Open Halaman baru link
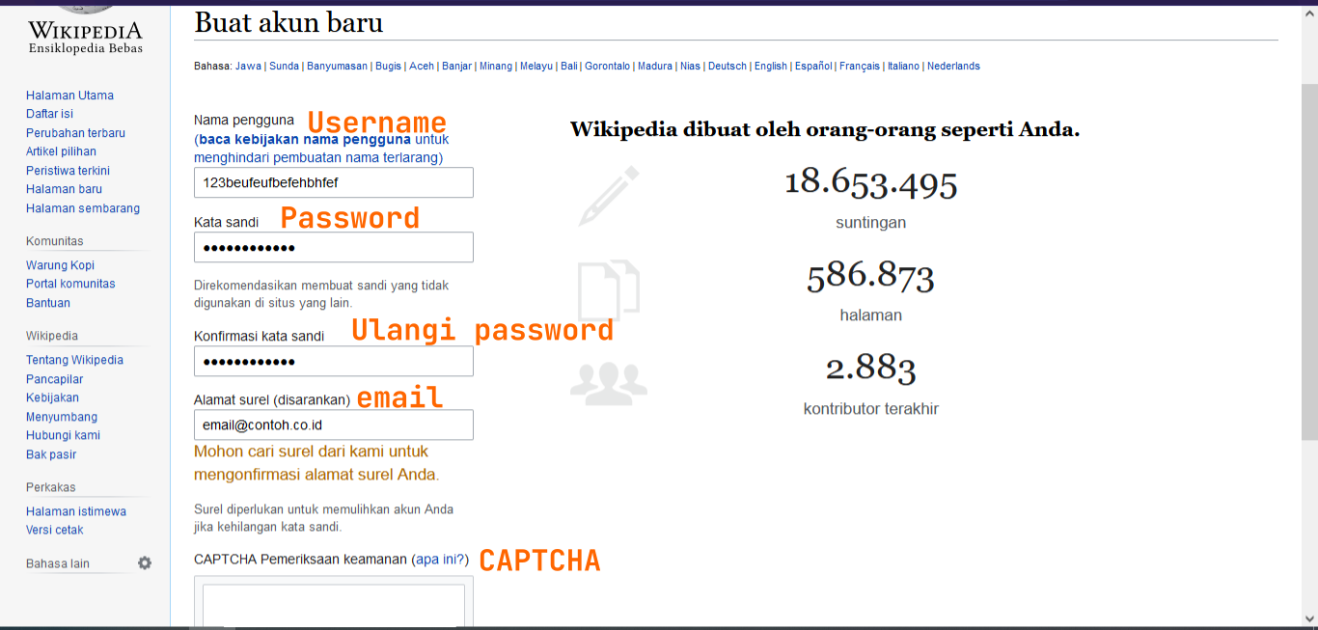Screen dimensions: 1318x630 pos(64,189)
